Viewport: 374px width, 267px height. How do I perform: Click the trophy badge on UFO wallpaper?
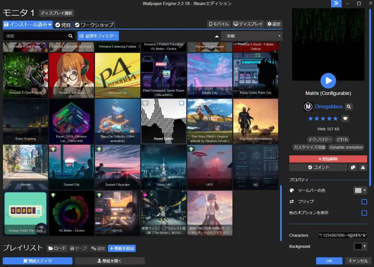pos(191,149)
